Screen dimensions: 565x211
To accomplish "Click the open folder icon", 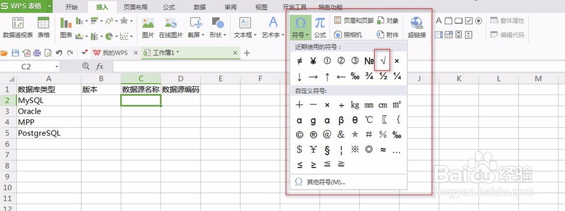I will [5, 53].
